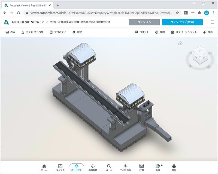Open the hamburger menu at top right
This screenshot has height=174, width=218.
[x=213, y=22]
